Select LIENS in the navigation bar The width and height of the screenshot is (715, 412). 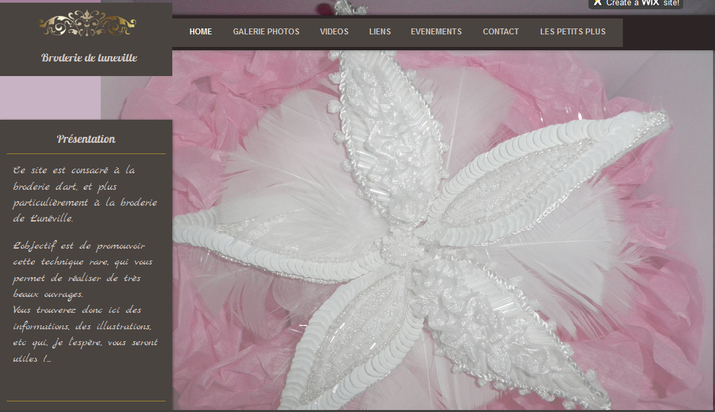[x=380, y=32]
